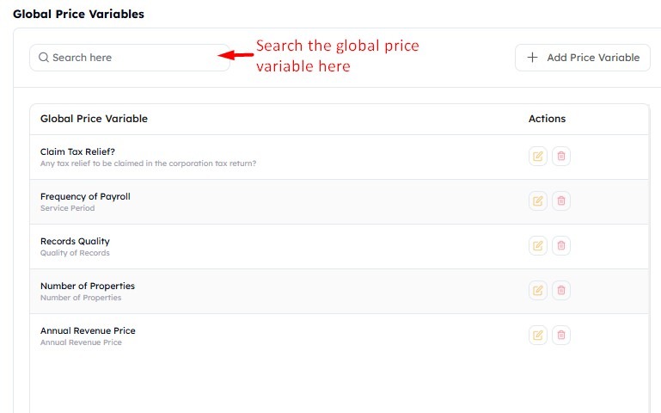Viewport: 661px width, 413px height.
Task: Edit the Annual Revenue Price variable
Action: 538,336
